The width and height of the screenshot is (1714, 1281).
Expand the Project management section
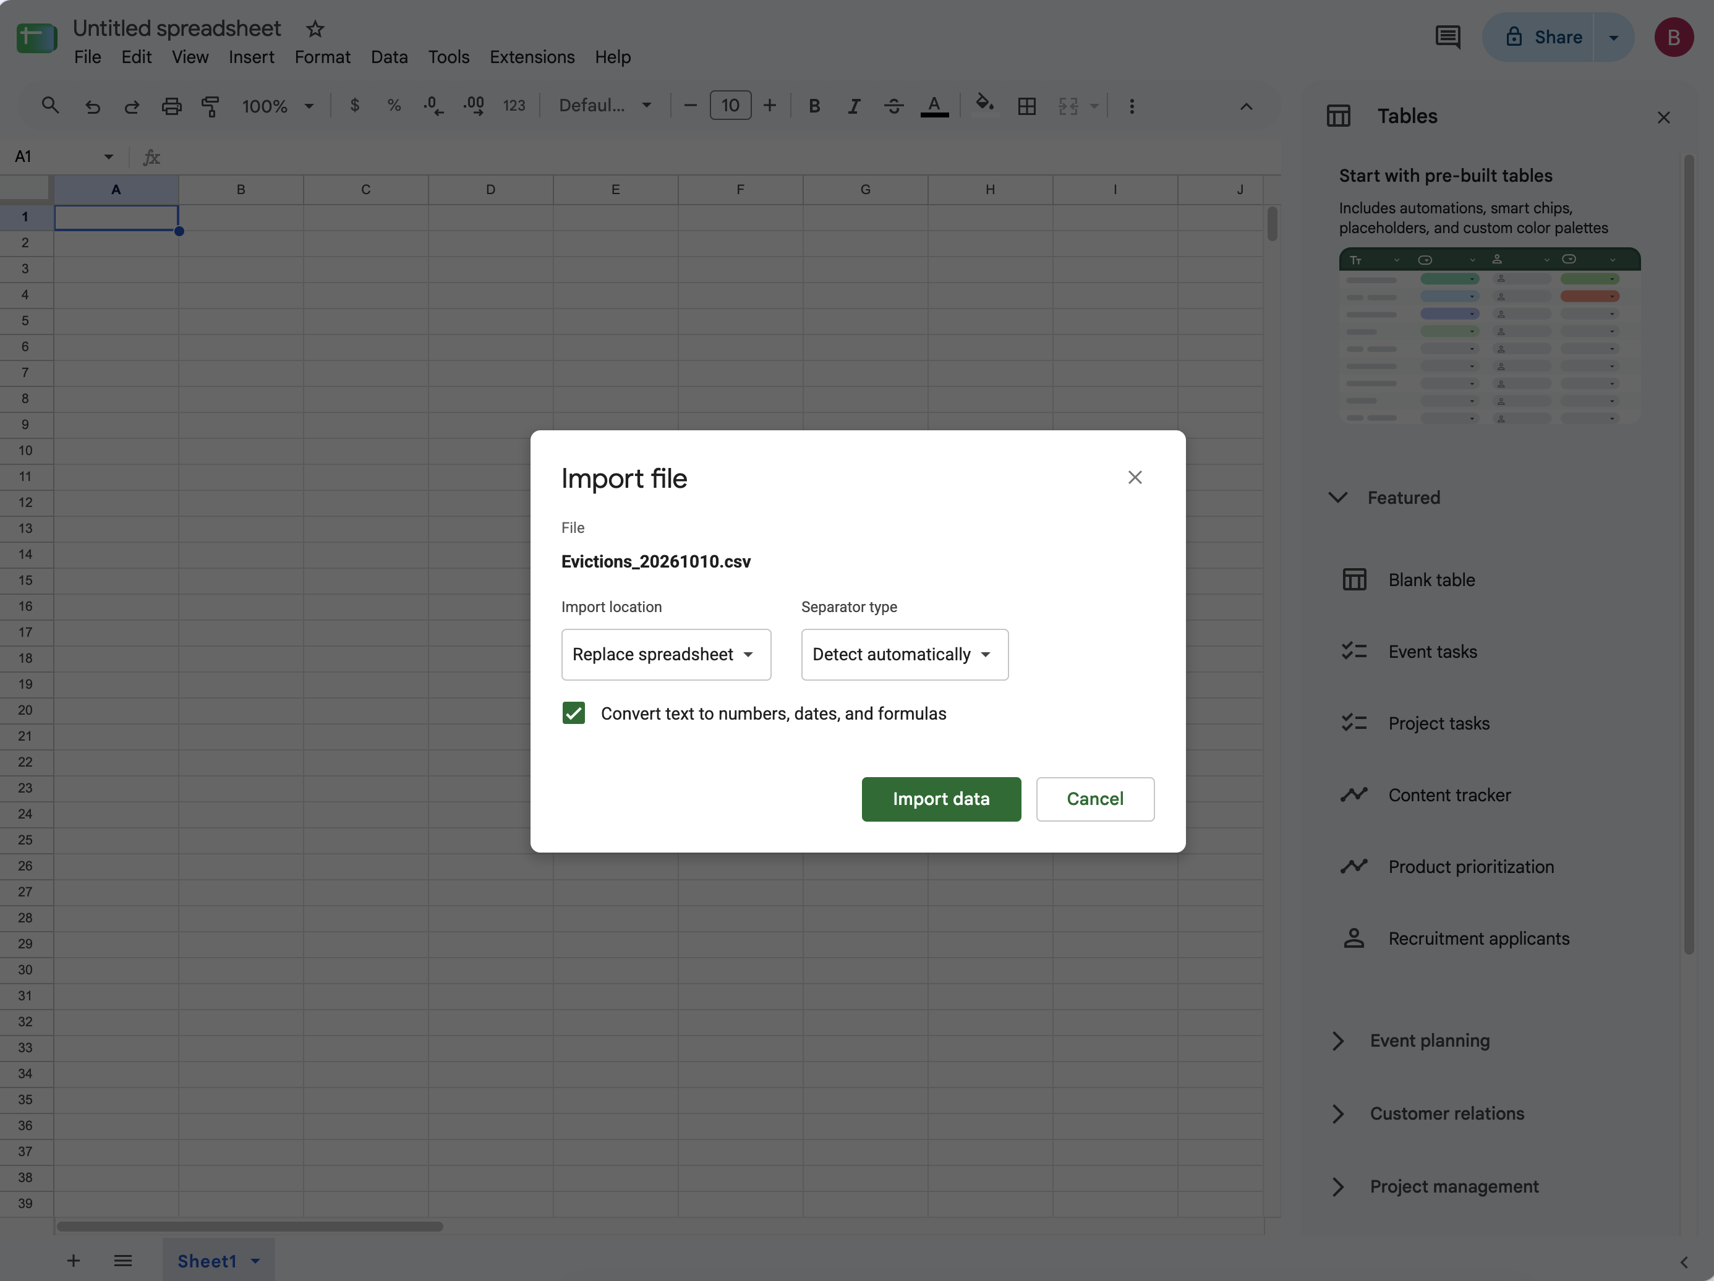point(1338,1186)
